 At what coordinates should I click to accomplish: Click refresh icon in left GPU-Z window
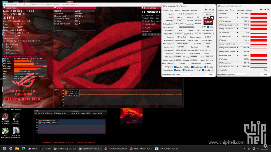(210, 10)
